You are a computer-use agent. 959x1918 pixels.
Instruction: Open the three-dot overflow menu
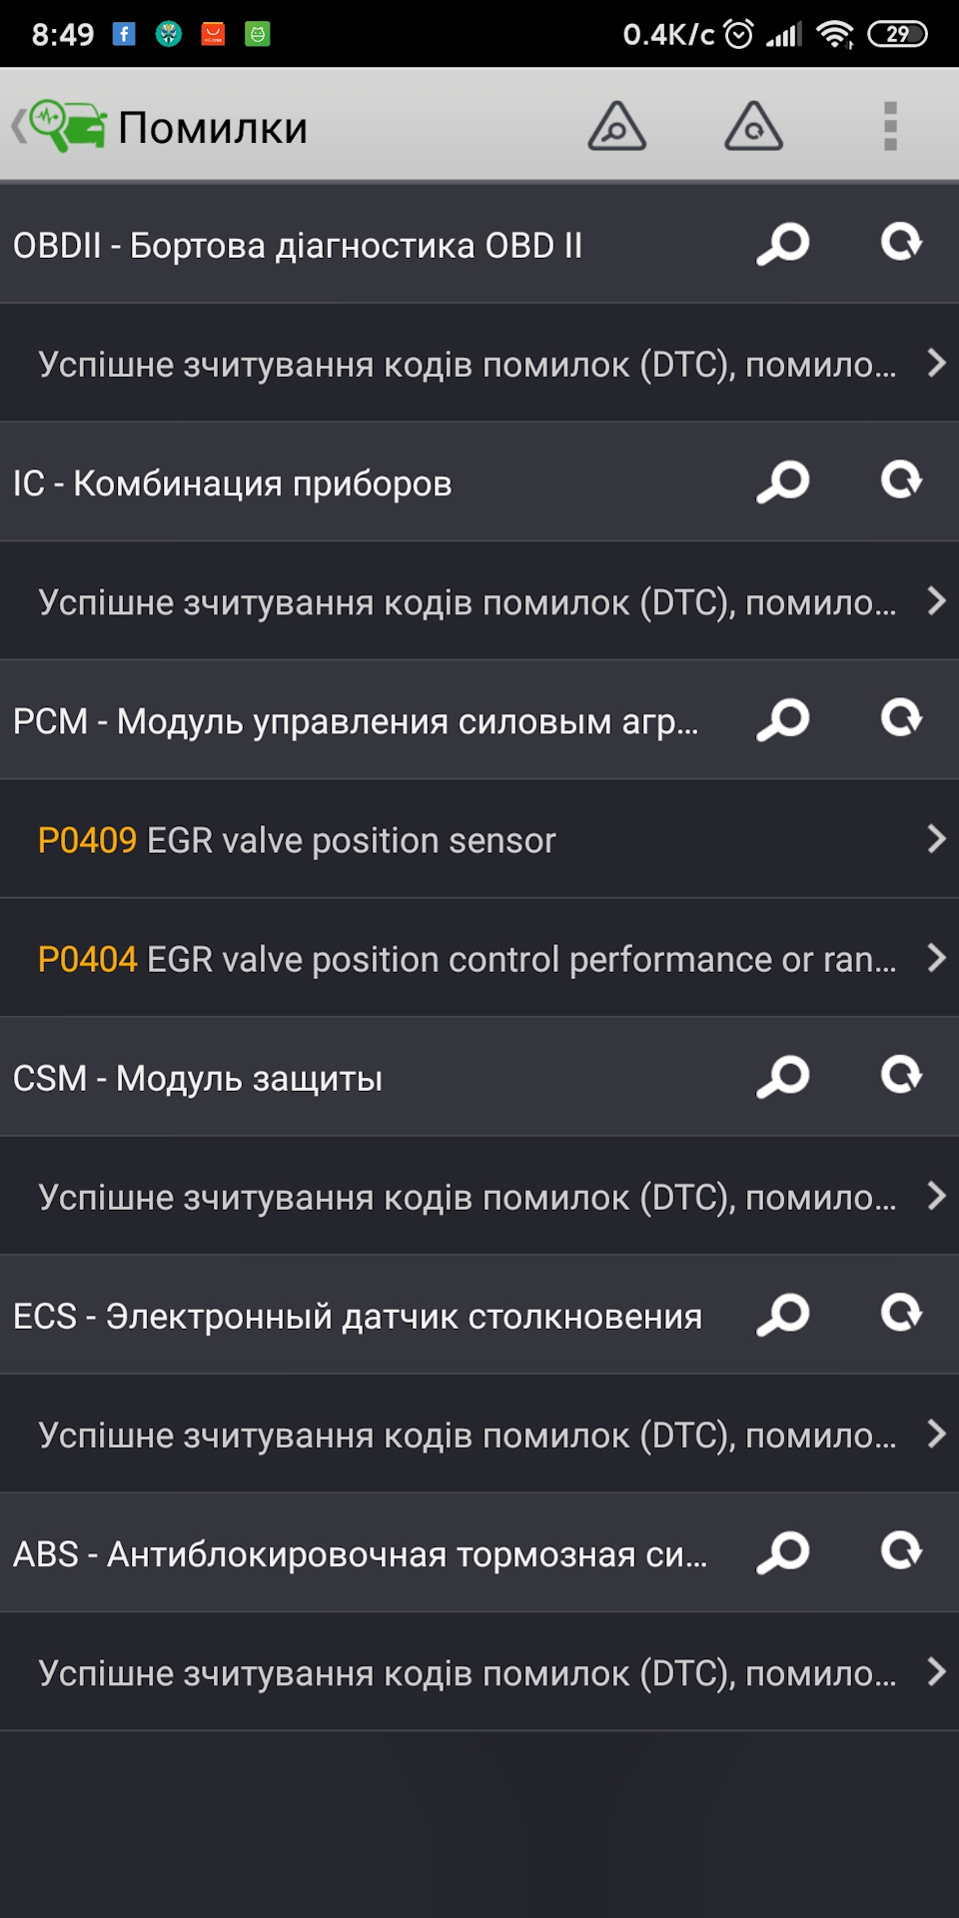(x=890, y=127)
